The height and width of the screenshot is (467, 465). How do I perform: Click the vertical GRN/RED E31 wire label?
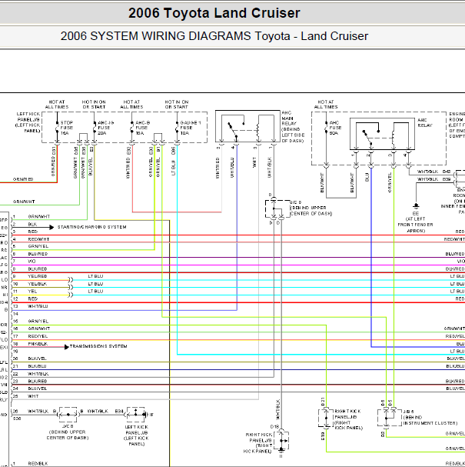click(54, 161)
